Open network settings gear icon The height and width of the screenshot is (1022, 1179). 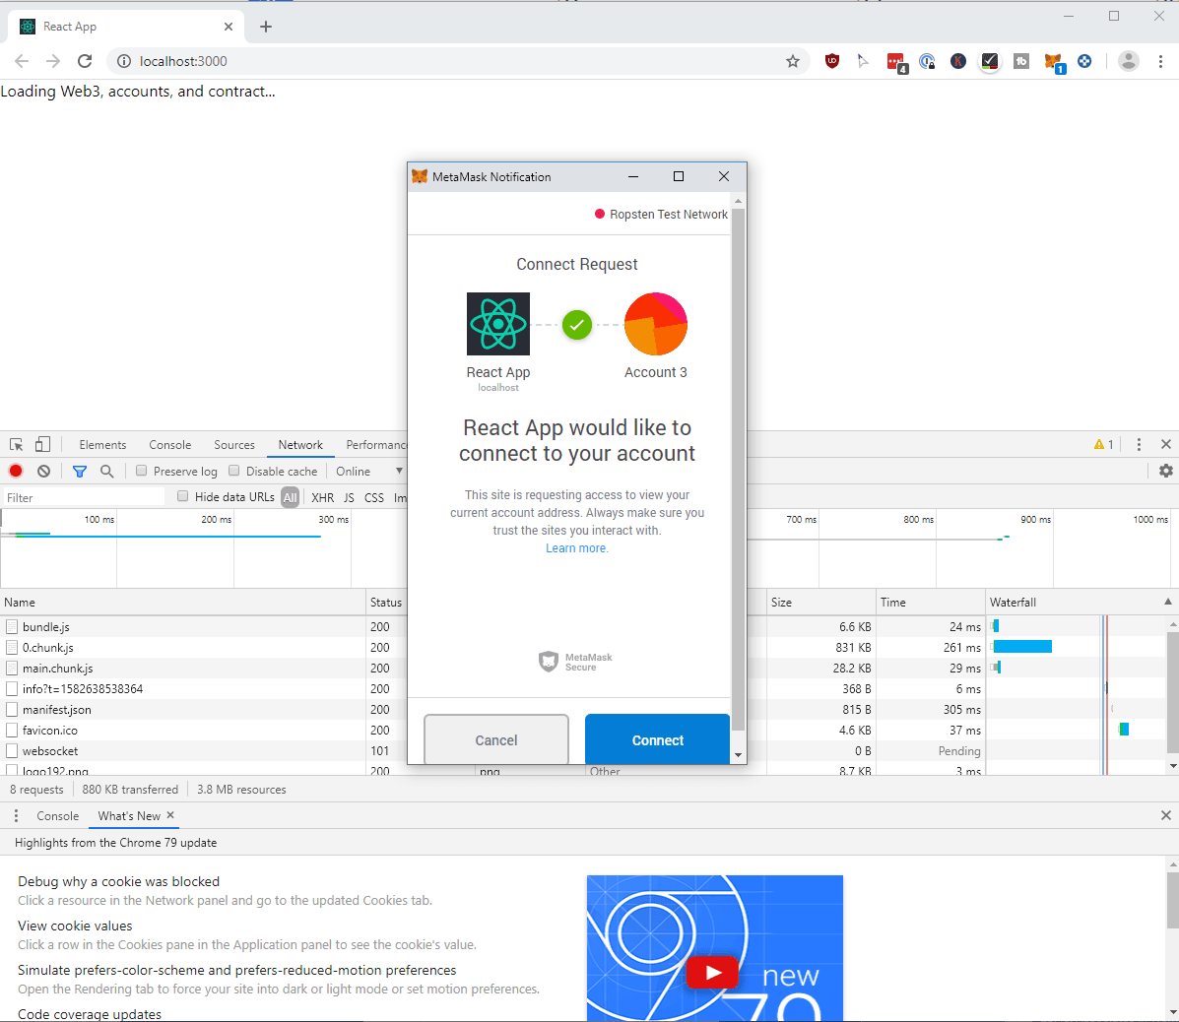coord(1165,471)
